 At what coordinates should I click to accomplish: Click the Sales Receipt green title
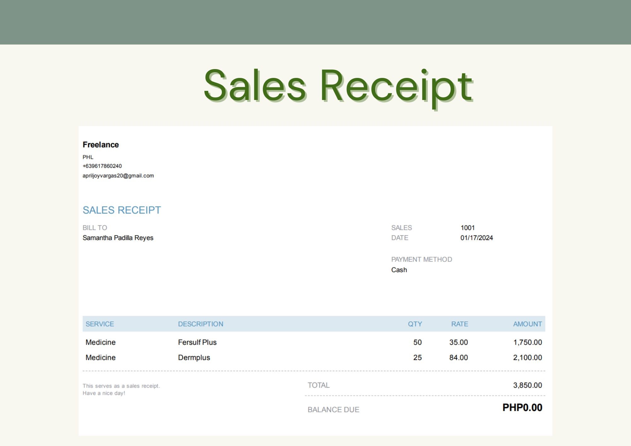pyautogui.click(x=338, y=86)
